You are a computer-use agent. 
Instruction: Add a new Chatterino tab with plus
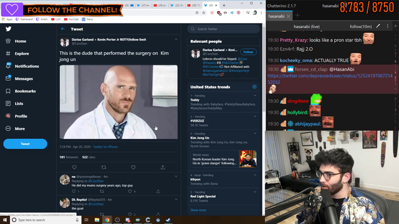(x=297, y=16)
